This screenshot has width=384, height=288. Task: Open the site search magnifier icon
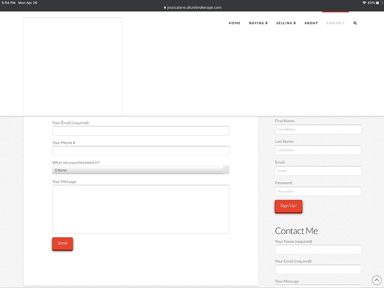(x=355, y=23)
